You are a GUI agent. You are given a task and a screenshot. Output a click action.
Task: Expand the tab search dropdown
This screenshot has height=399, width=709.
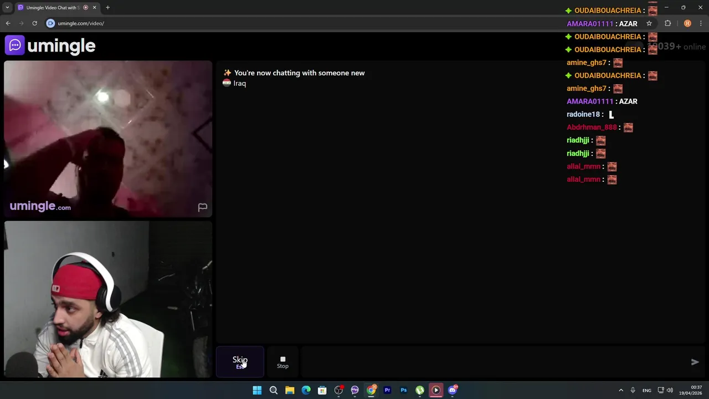[x=7, y=7]
